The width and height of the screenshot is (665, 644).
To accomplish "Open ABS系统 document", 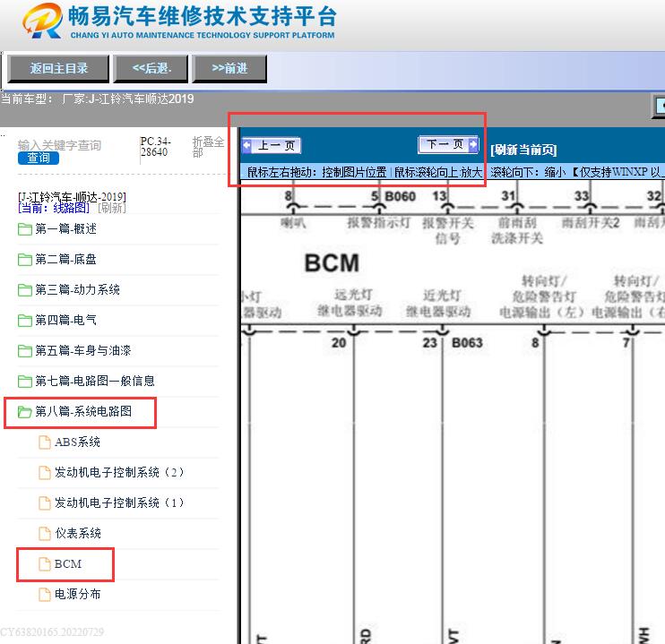I will pos(77,442).
